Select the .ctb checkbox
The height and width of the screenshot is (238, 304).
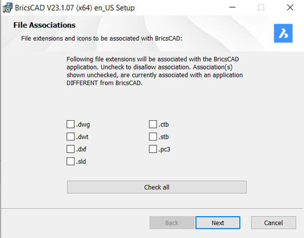click(153, 124)
